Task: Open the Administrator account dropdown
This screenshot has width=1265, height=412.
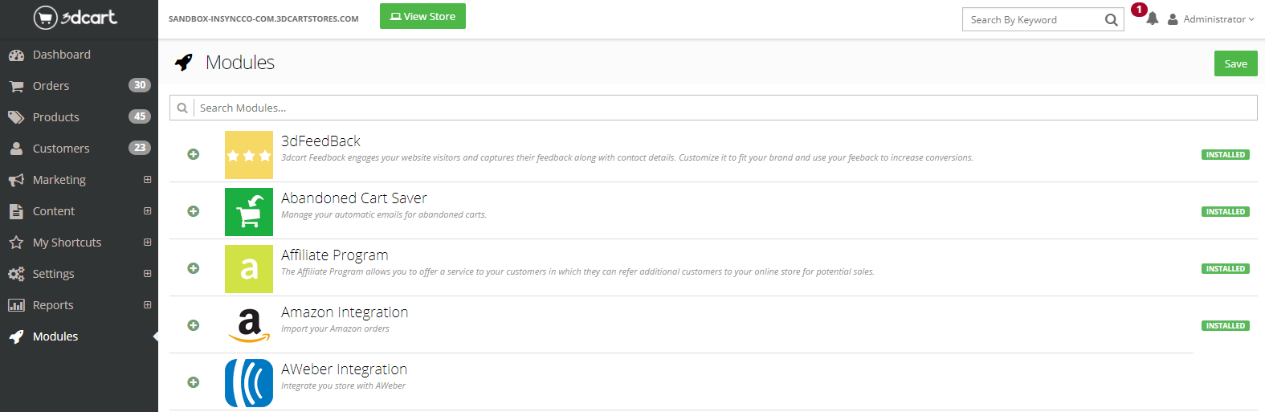Action: point(1213,19)
